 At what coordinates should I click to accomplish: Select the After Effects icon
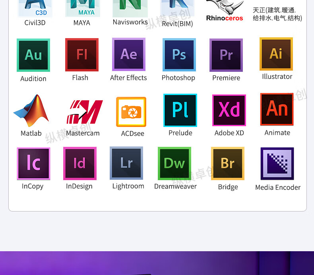point(129,54)
